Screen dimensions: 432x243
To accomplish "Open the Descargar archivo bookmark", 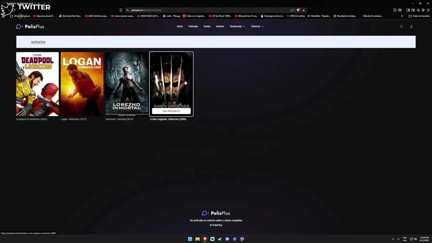I will (x=272, y=16).
